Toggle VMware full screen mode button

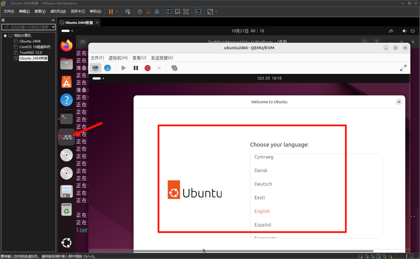tap(186, 11)
